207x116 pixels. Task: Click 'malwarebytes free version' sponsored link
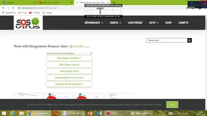tap(69, 78)
